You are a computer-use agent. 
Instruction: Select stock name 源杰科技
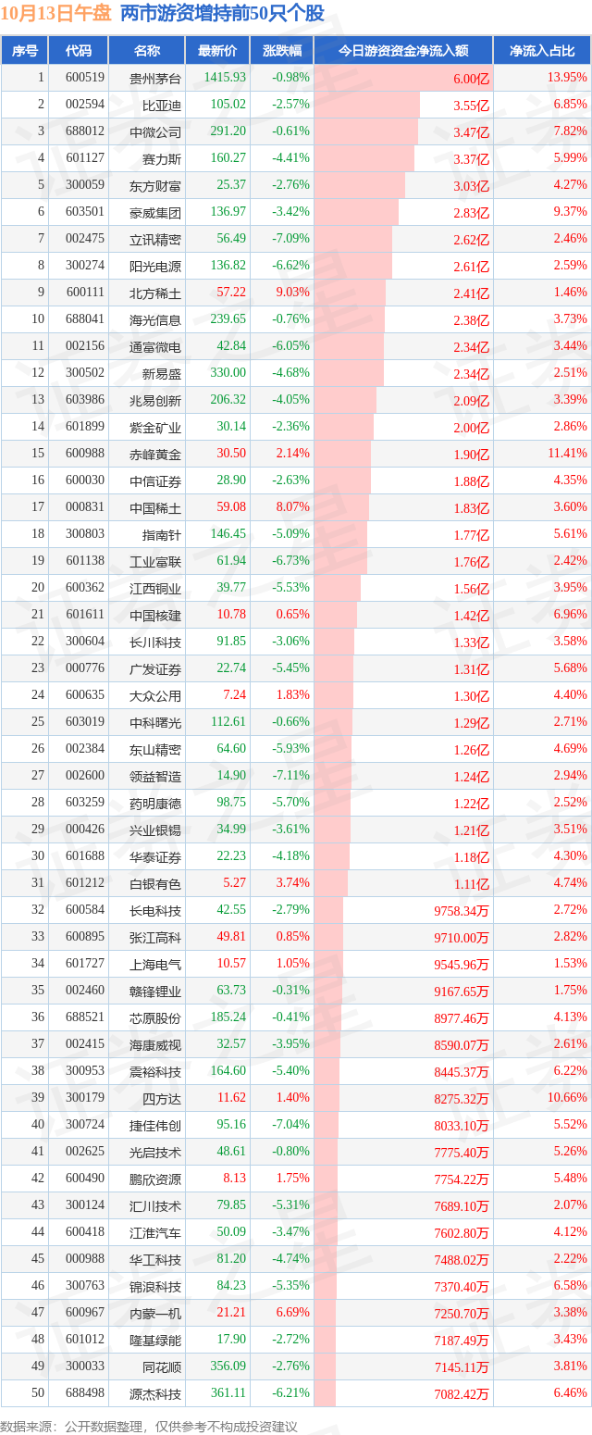pyautogui.click(x=155, y=1393)
